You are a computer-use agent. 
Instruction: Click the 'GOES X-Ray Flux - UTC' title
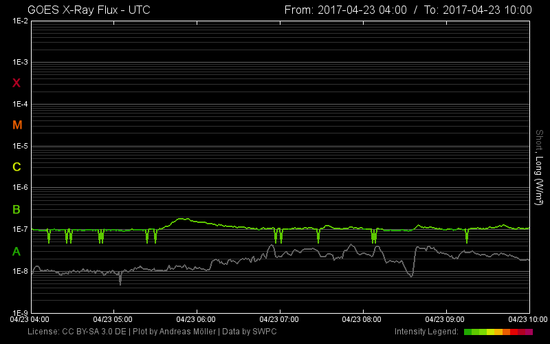[89, 10]
